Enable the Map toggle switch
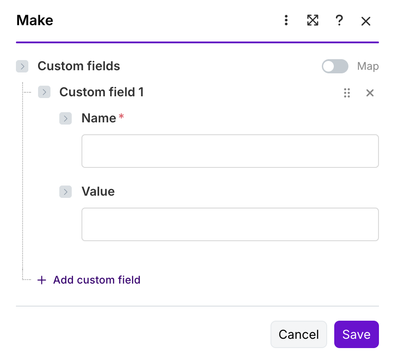The height and width of the screenshot is (360, 394). tap(335, 66)
